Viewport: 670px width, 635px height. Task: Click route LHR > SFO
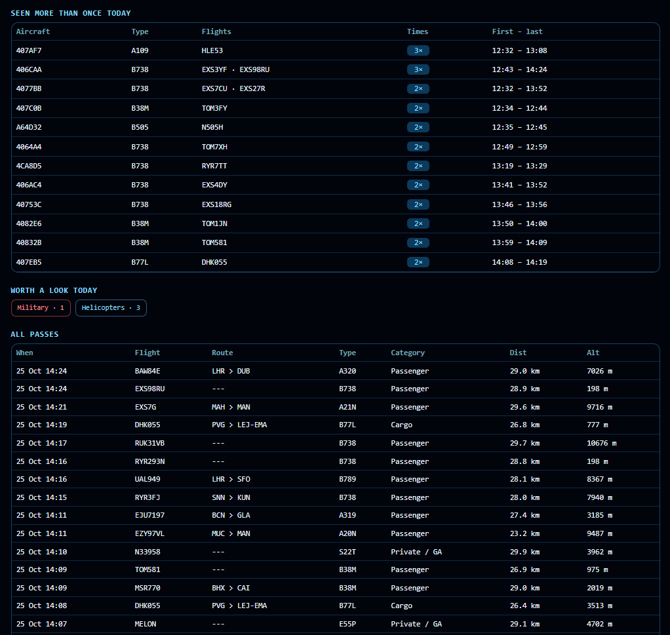[231, 479]
